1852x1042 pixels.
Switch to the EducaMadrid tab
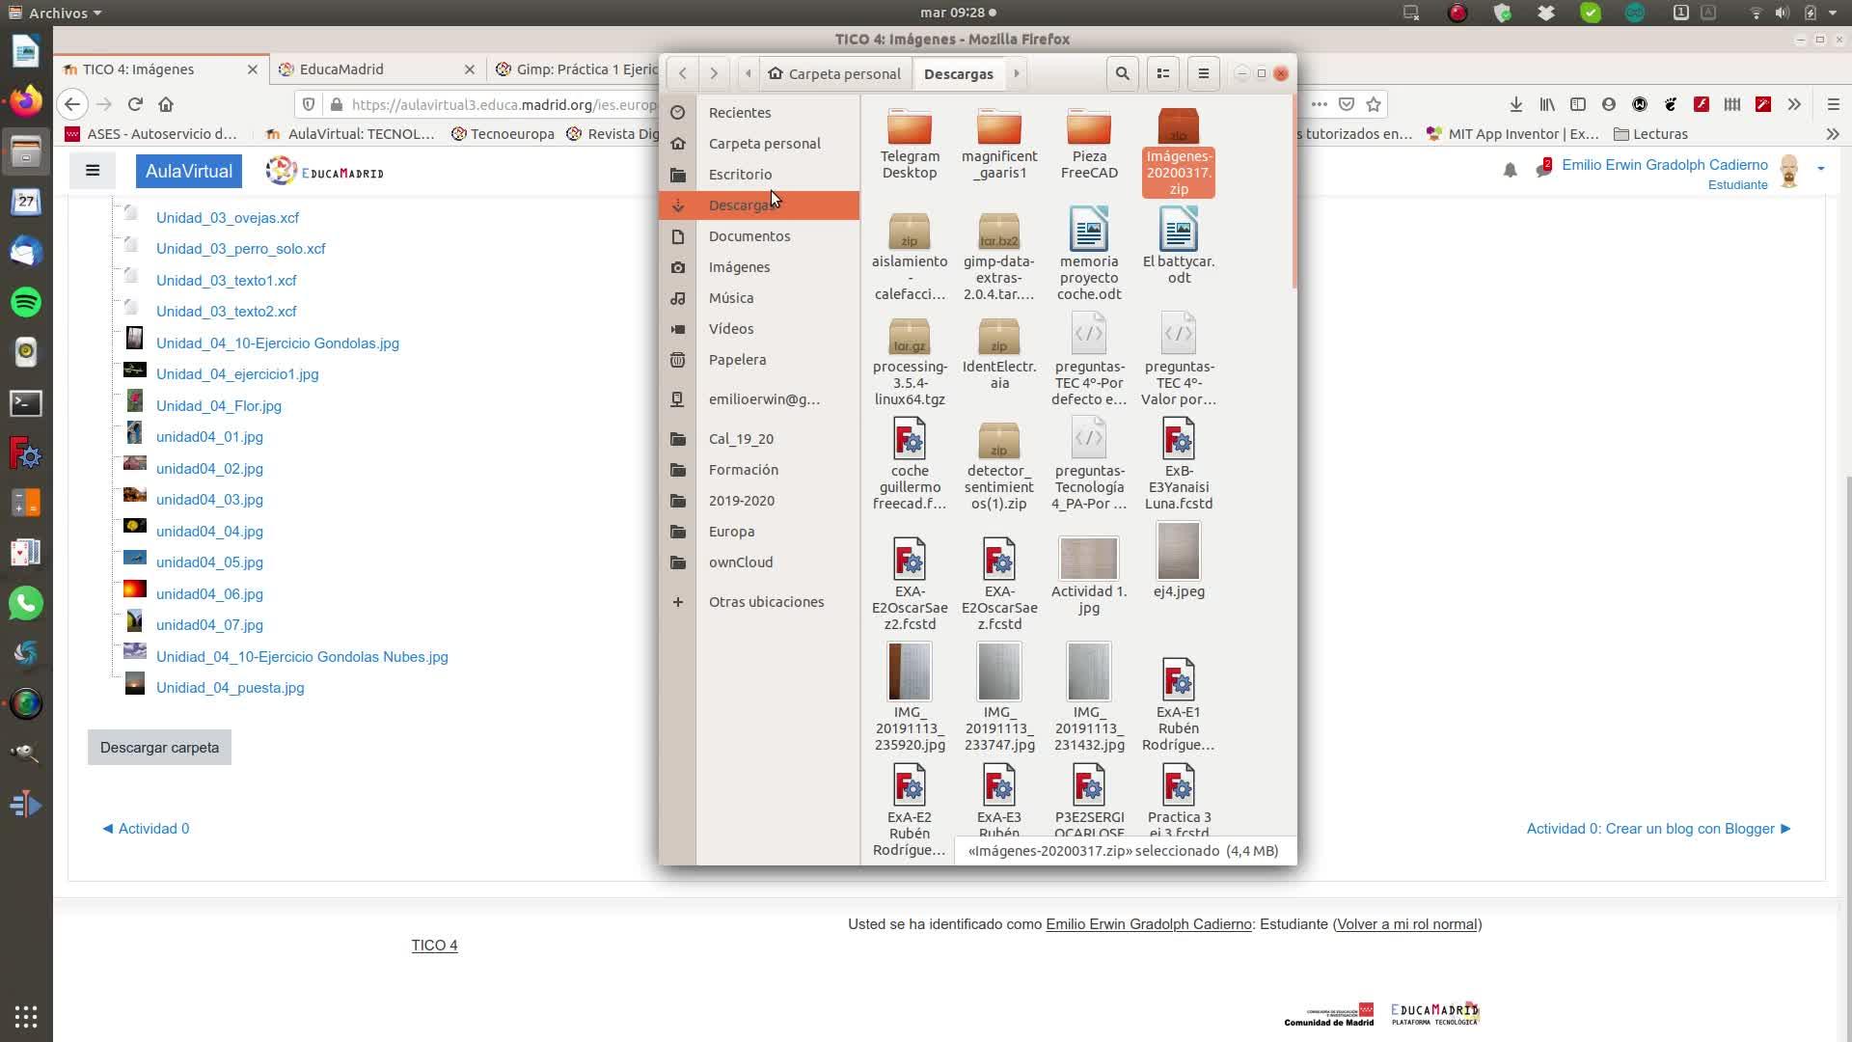[341, 69]
